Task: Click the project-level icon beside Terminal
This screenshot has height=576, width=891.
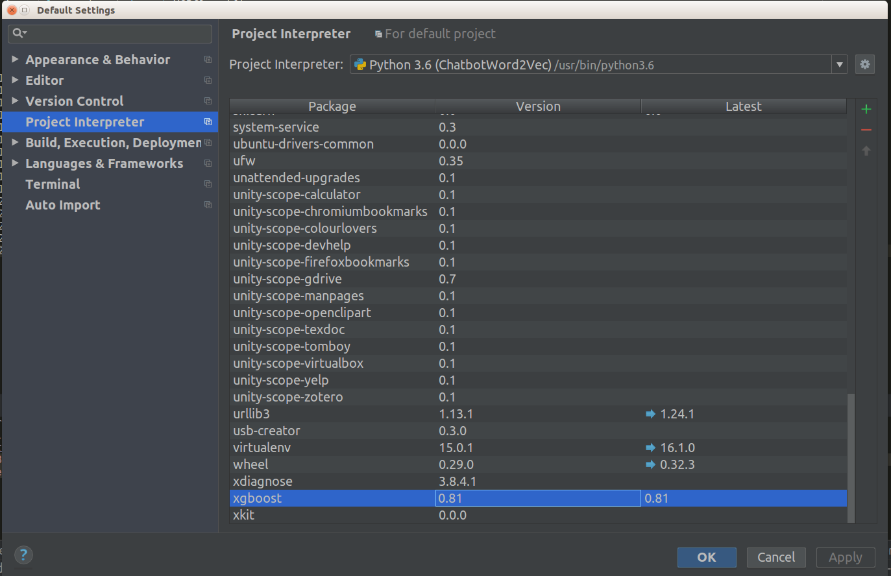Action: click(208, 184)
